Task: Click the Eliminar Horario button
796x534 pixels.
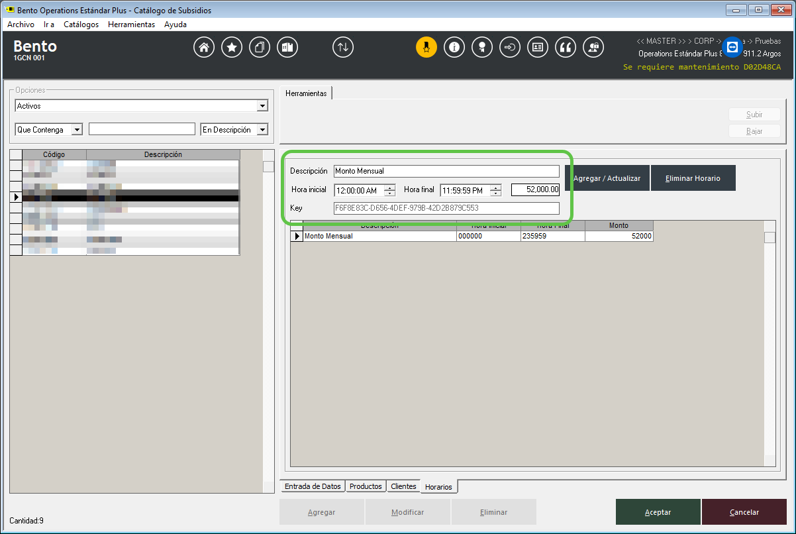Action: click(693, 178)
